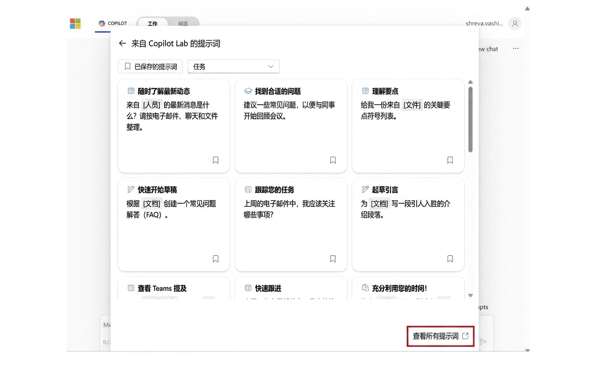Click the back arrow beside 来自 Copilot Lab 的提示词

[122, 43]
